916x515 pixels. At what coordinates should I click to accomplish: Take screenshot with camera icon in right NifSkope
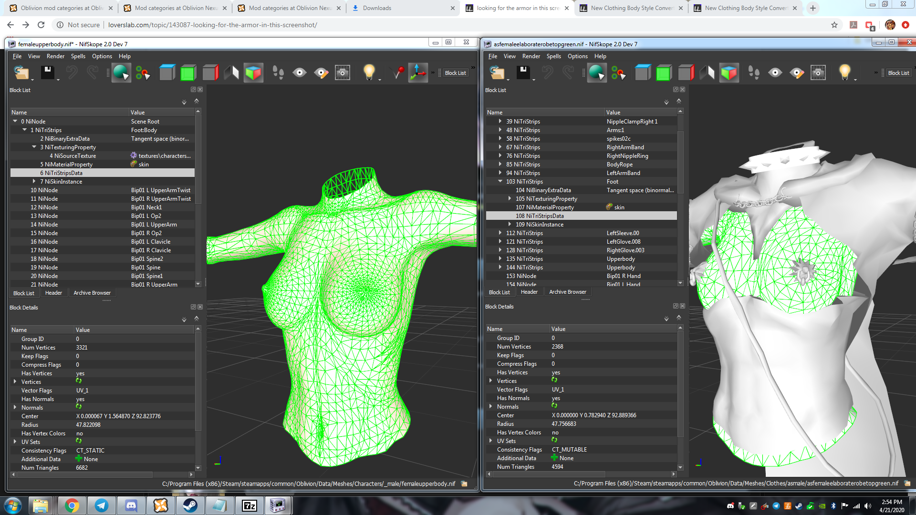click(818, 73)
